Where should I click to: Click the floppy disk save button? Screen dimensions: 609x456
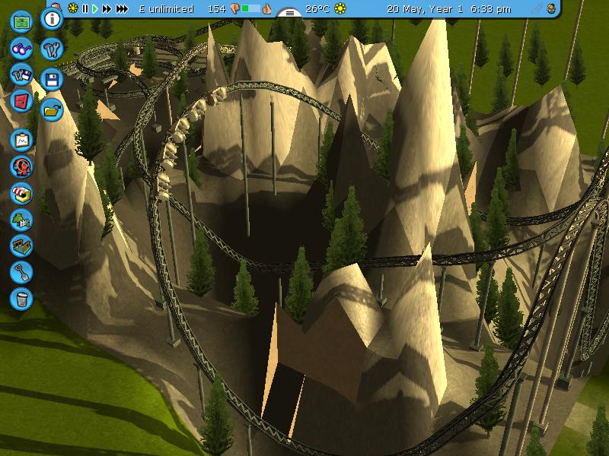point(52,80)
